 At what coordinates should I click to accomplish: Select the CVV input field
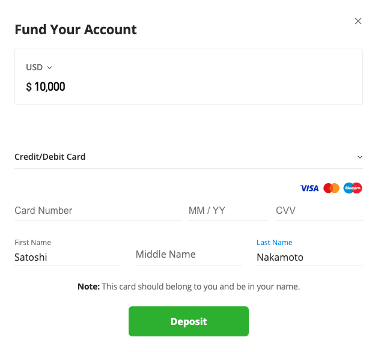319,211
